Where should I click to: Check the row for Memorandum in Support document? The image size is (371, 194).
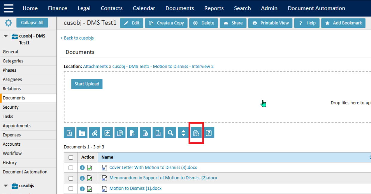[x=71, y=178]
